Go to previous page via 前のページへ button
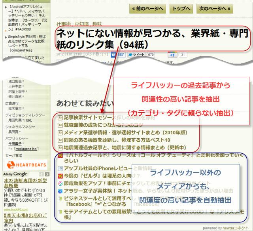This screenshot has width=253, height=231. [147, 9]
